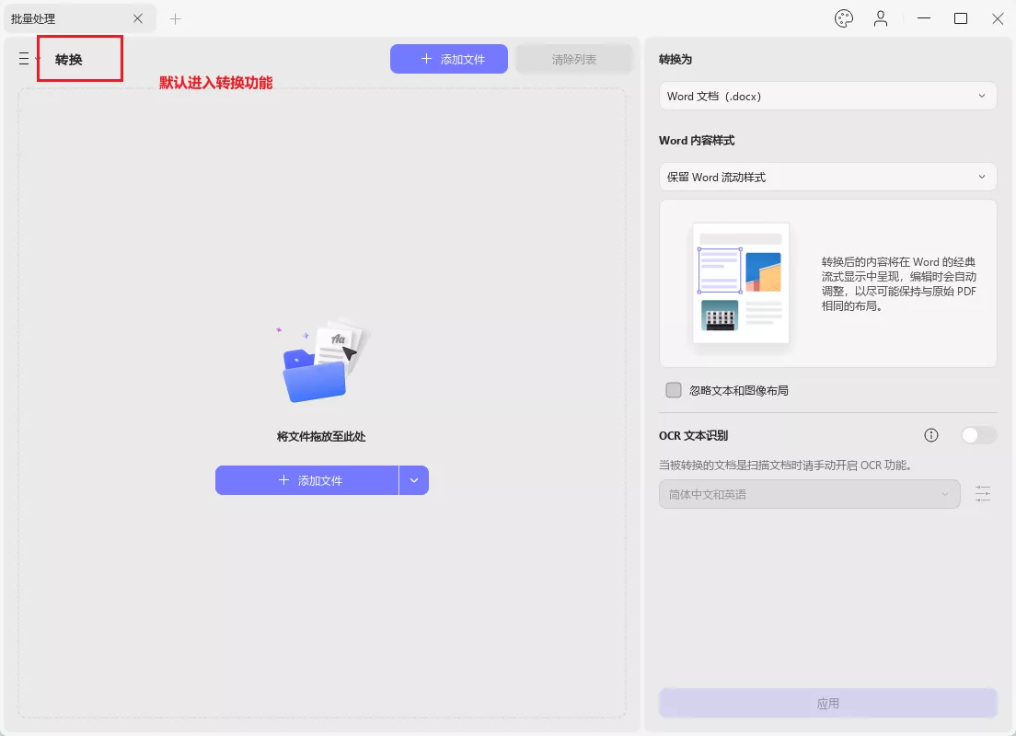This screenshot has width=1016, height=736.
Task: Enable the OCR 文本识别 toggle switch
Action: (x=978, y=435)
